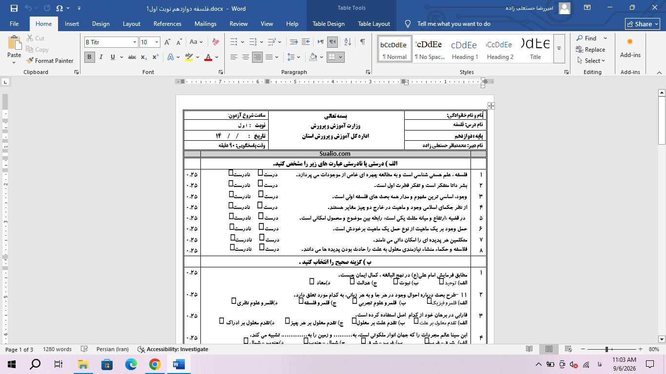This screenshot has width=666, height=374.
Task: Click Persian (Iran) language indicator
Action: tap(112, 349)
